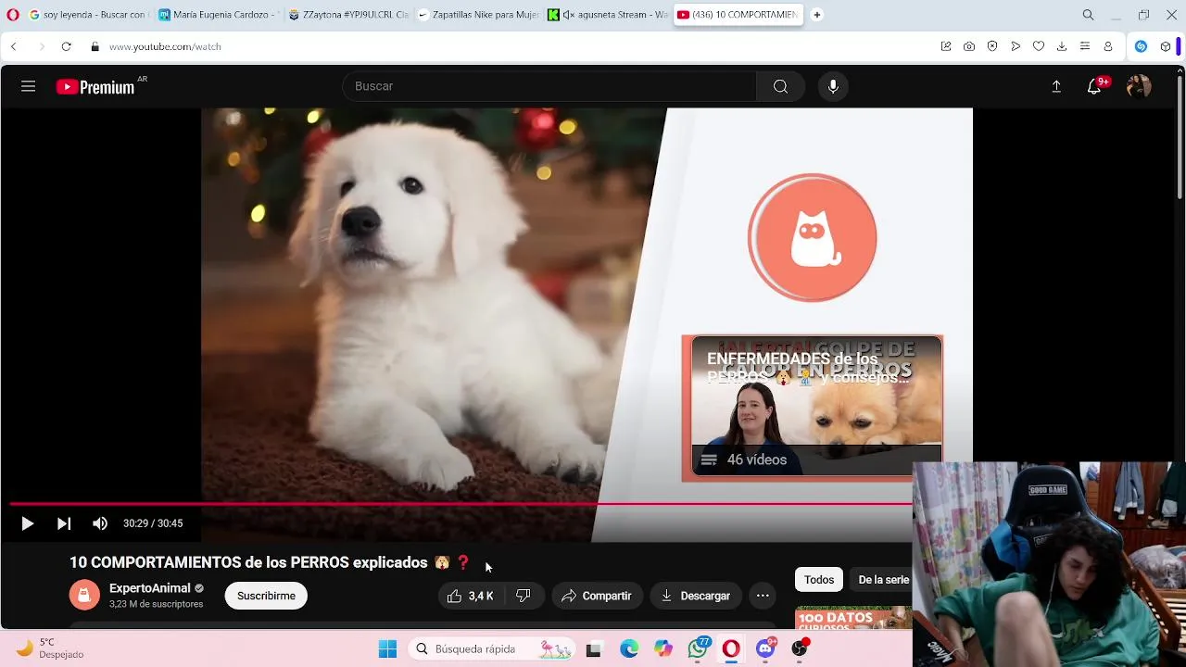Open the ad blocker shield icon
Image resolution: width=1186 pixels, height=667 pixels.
[991, 46]
